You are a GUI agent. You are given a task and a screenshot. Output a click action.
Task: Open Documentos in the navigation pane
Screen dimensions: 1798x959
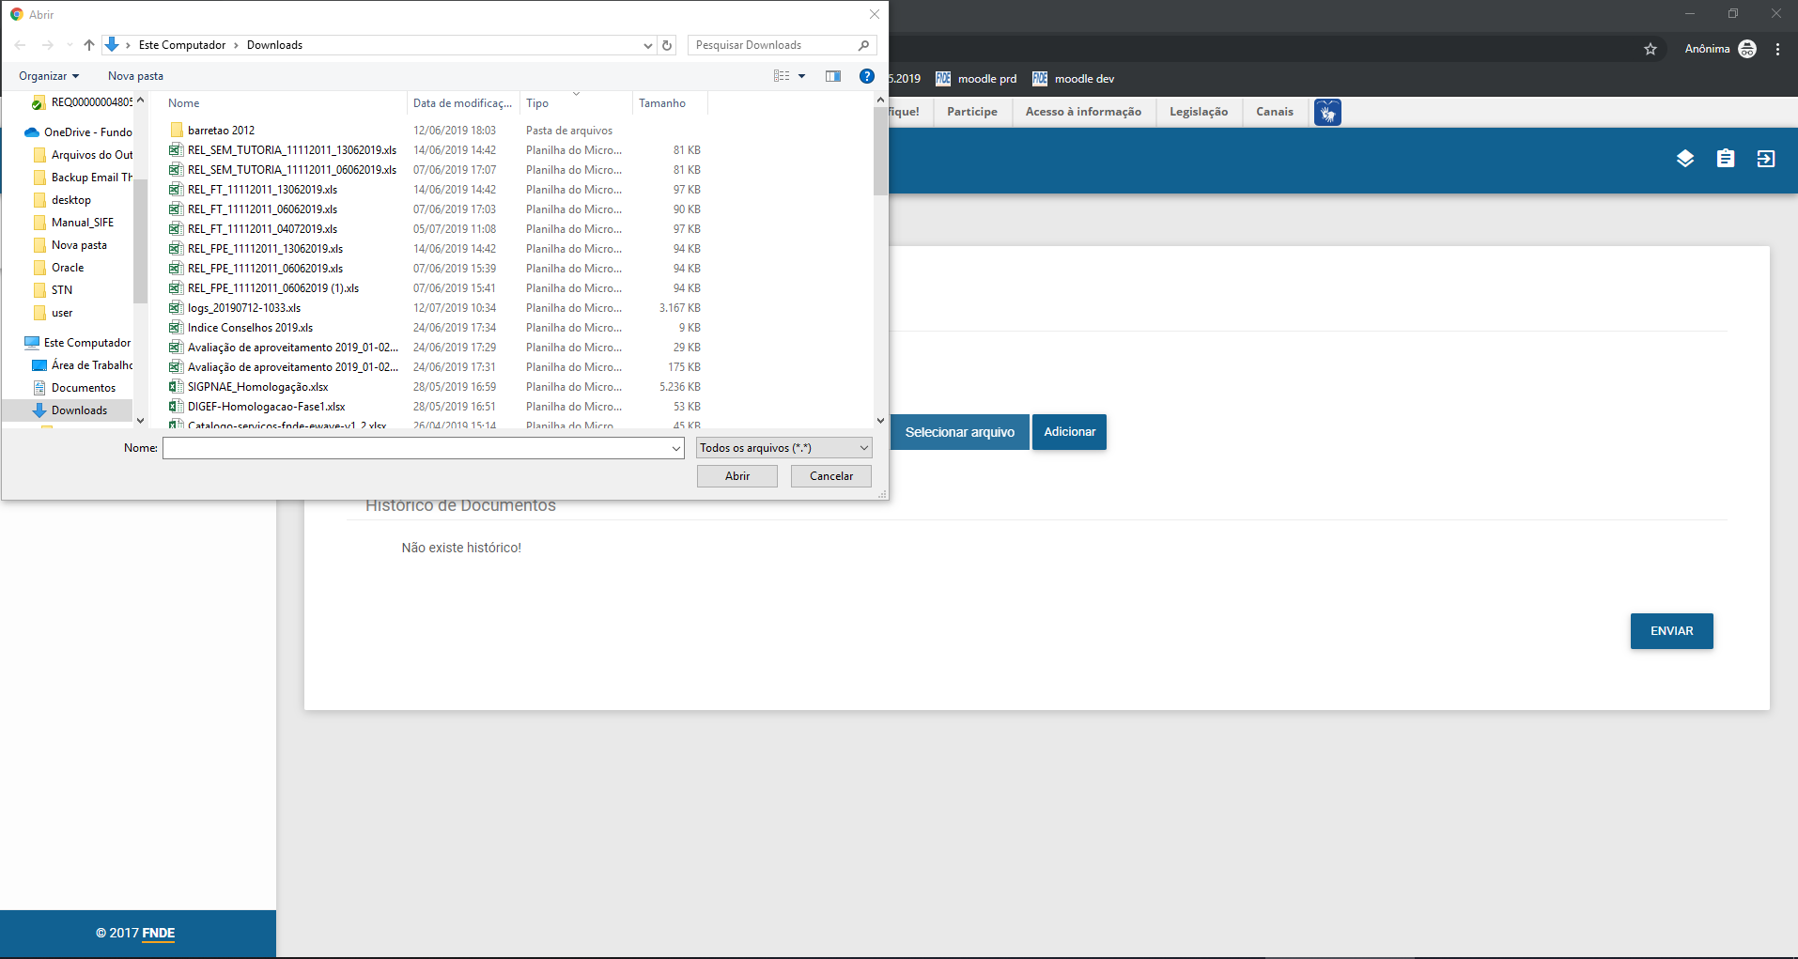point(84,388)
